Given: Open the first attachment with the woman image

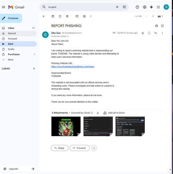Looking at the screenshot, I should click(x=66, y=126).
